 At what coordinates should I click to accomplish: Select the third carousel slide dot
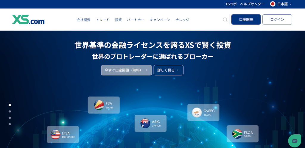[x=10, y=118]
